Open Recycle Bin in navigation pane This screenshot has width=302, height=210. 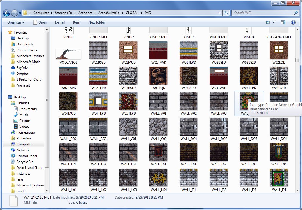tap(25, 162)
